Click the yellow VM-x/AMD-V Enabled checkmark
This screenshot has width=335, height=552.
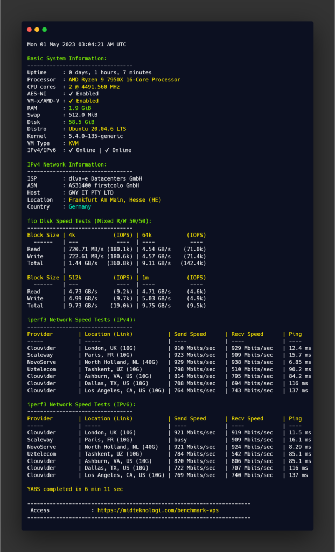[71, 101]
